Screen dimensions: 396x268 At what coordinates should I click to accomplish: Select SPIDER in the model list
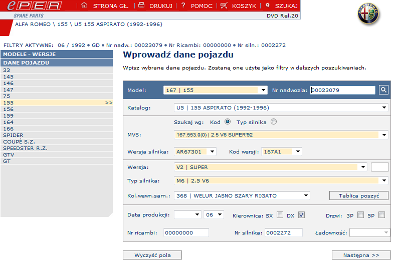[57, 135]
